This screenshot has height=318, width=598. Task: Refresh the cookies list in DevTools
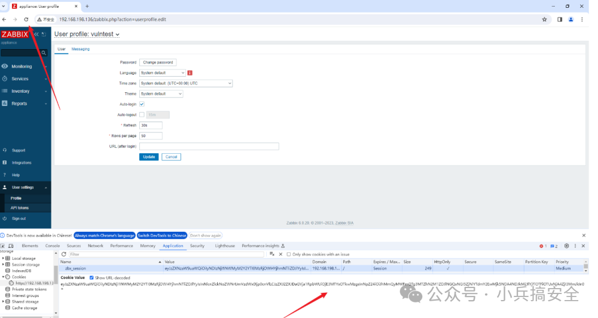coord(64,255)
